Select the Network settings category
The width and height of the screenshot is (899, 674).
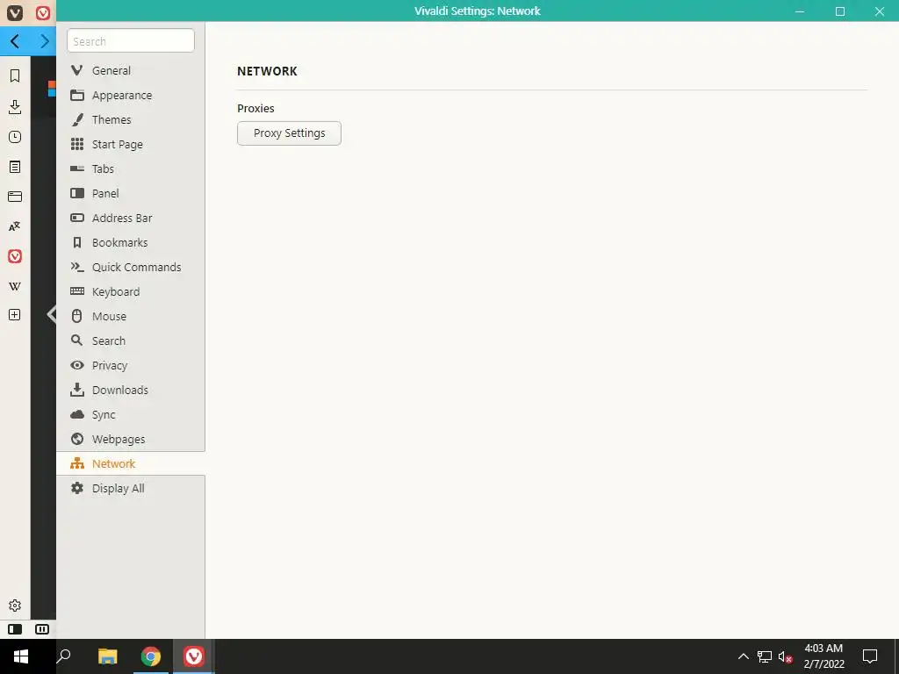click(x=131, y=463)
